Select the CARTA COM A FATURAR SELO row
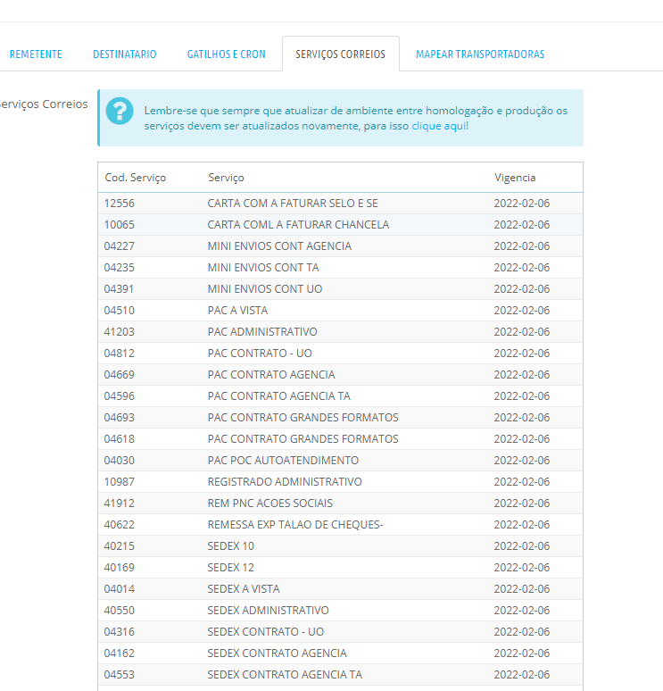Image resolution: width=663 pixels, height=691 pixels. click(293, 204)
